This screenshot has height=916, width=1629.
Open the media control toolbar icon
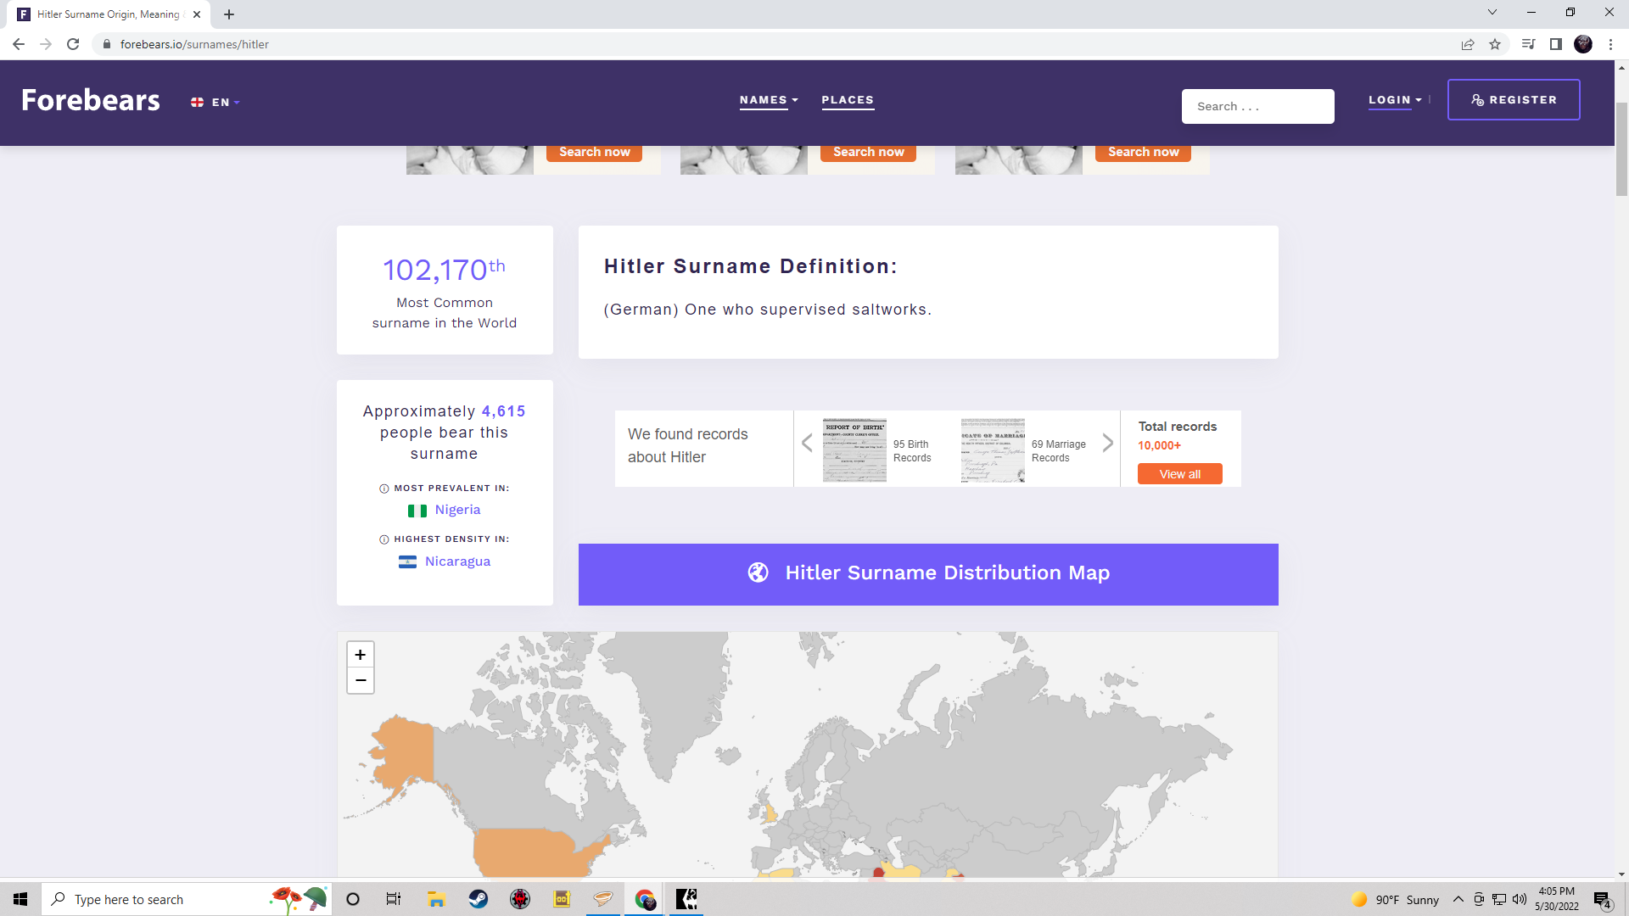pyautogui.click(x=1528, y=44)
